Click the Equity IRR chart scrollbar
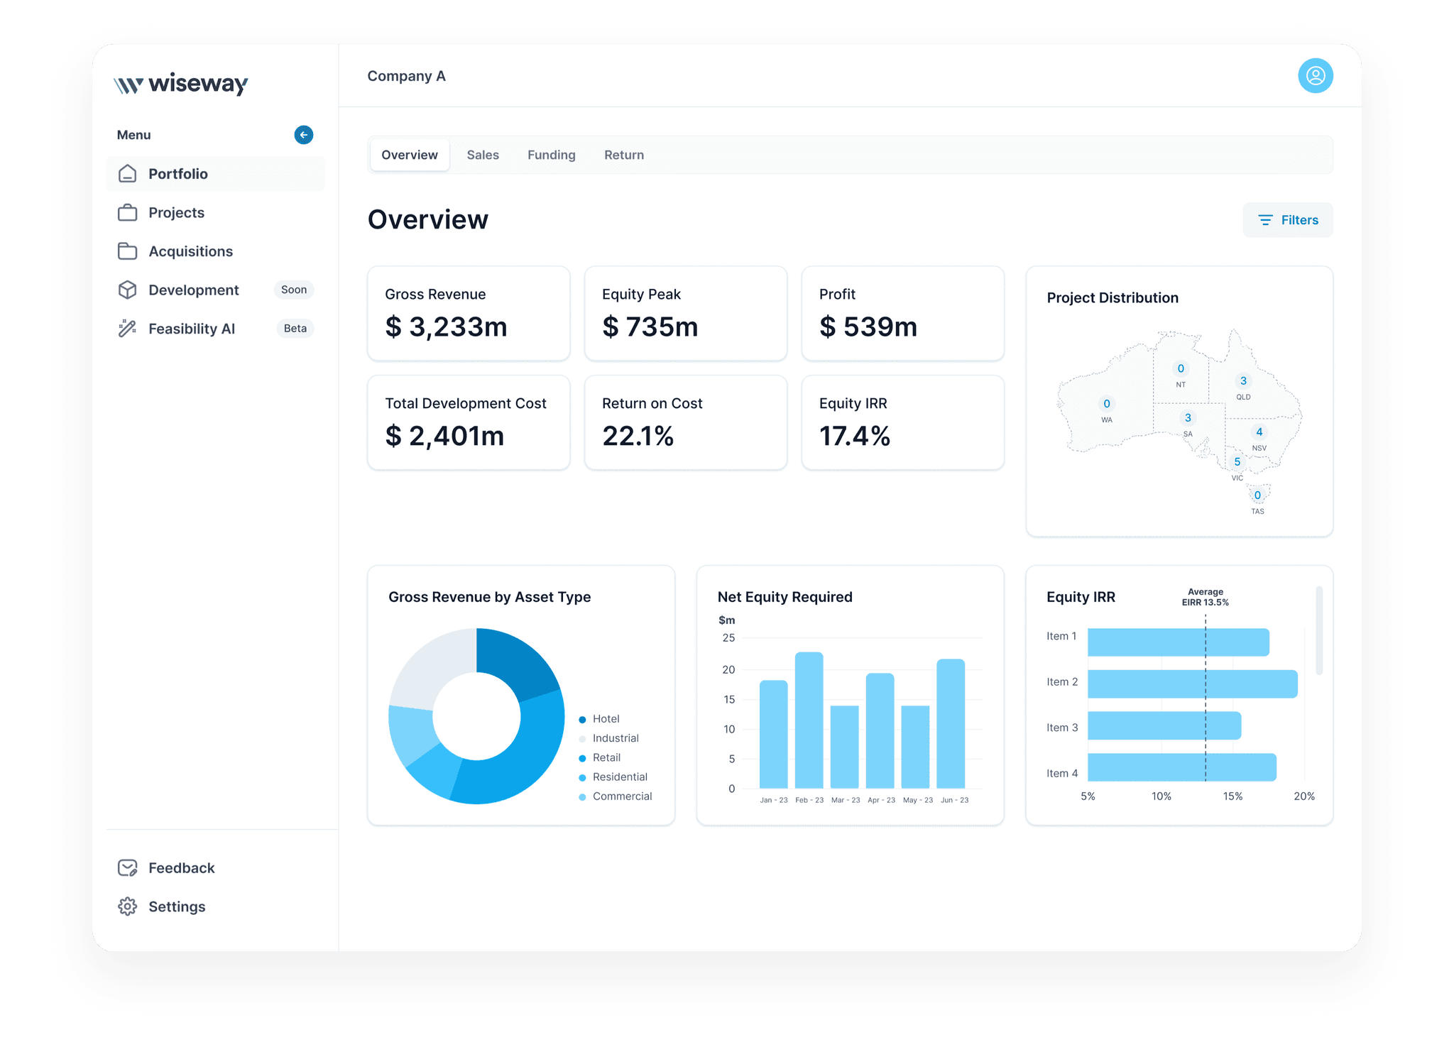 pyautogui.click(x=1319, y=630)
